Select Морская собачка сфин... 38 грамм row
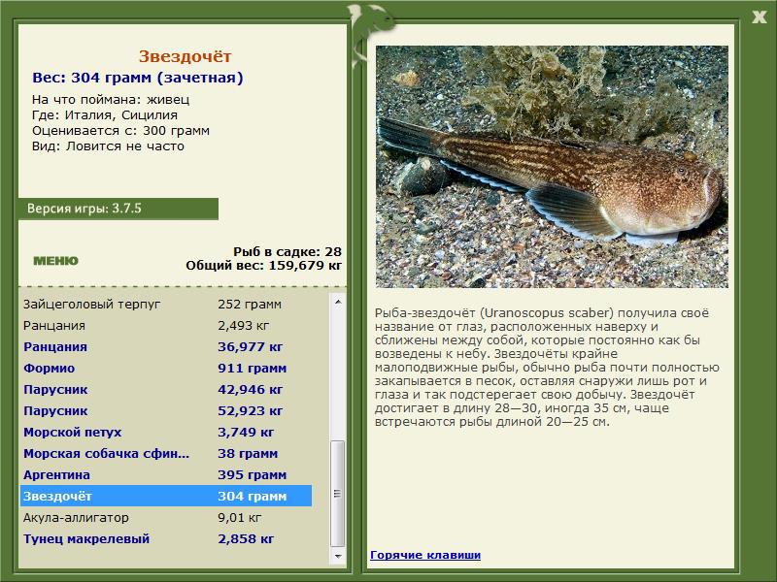Viewport: 777px width, 582px height. [x=166, y=453]
